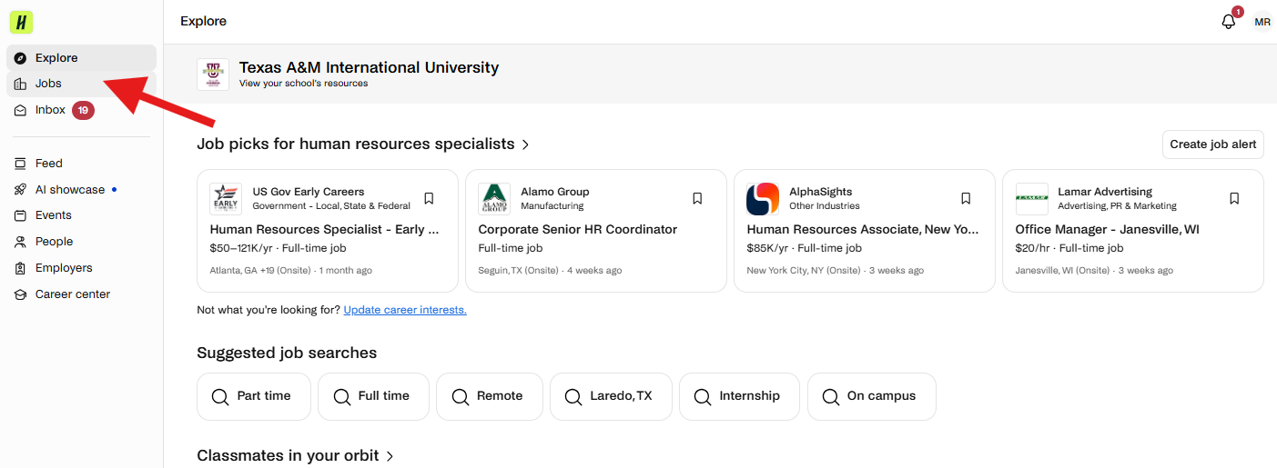The height and width of the screenshot is (468, 1277).
Task: Open the notifications bell icon
Action: (1229, 22)
